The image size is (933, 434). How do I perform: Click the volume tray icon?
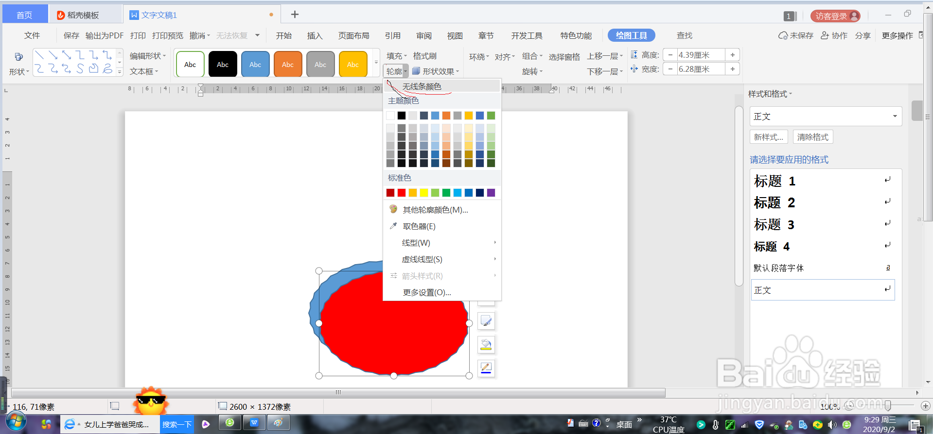click(832, 425)
